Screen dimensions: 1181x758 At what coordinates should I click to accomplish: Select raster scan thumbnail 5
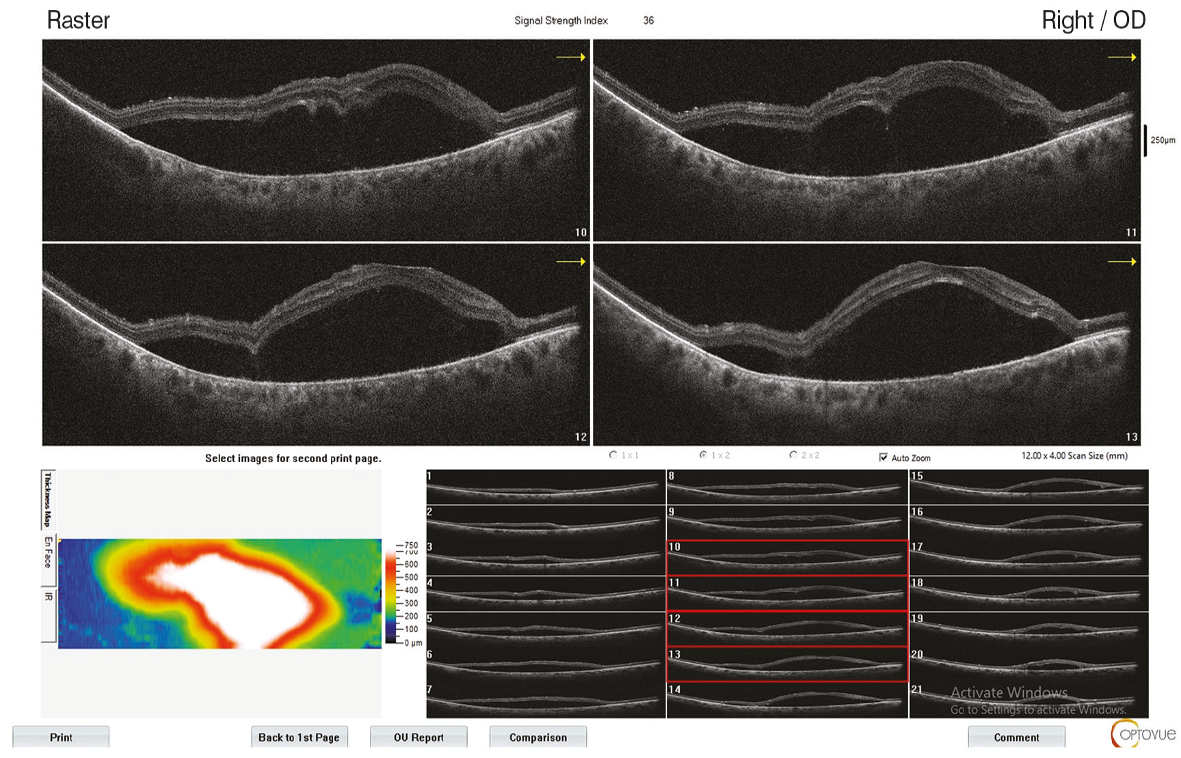pyautogui.click(x=546, y=629)
